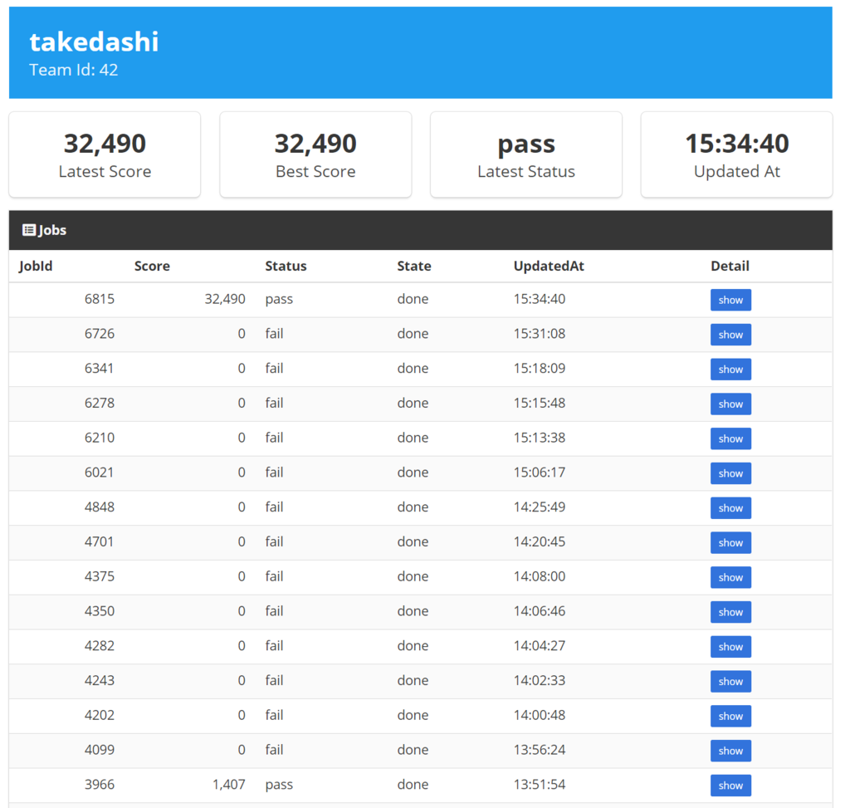
Task: Show details for job 4375
Action: click(x=730, y=577)
